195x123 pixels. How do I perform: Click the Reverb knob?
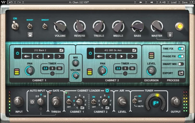80,26
